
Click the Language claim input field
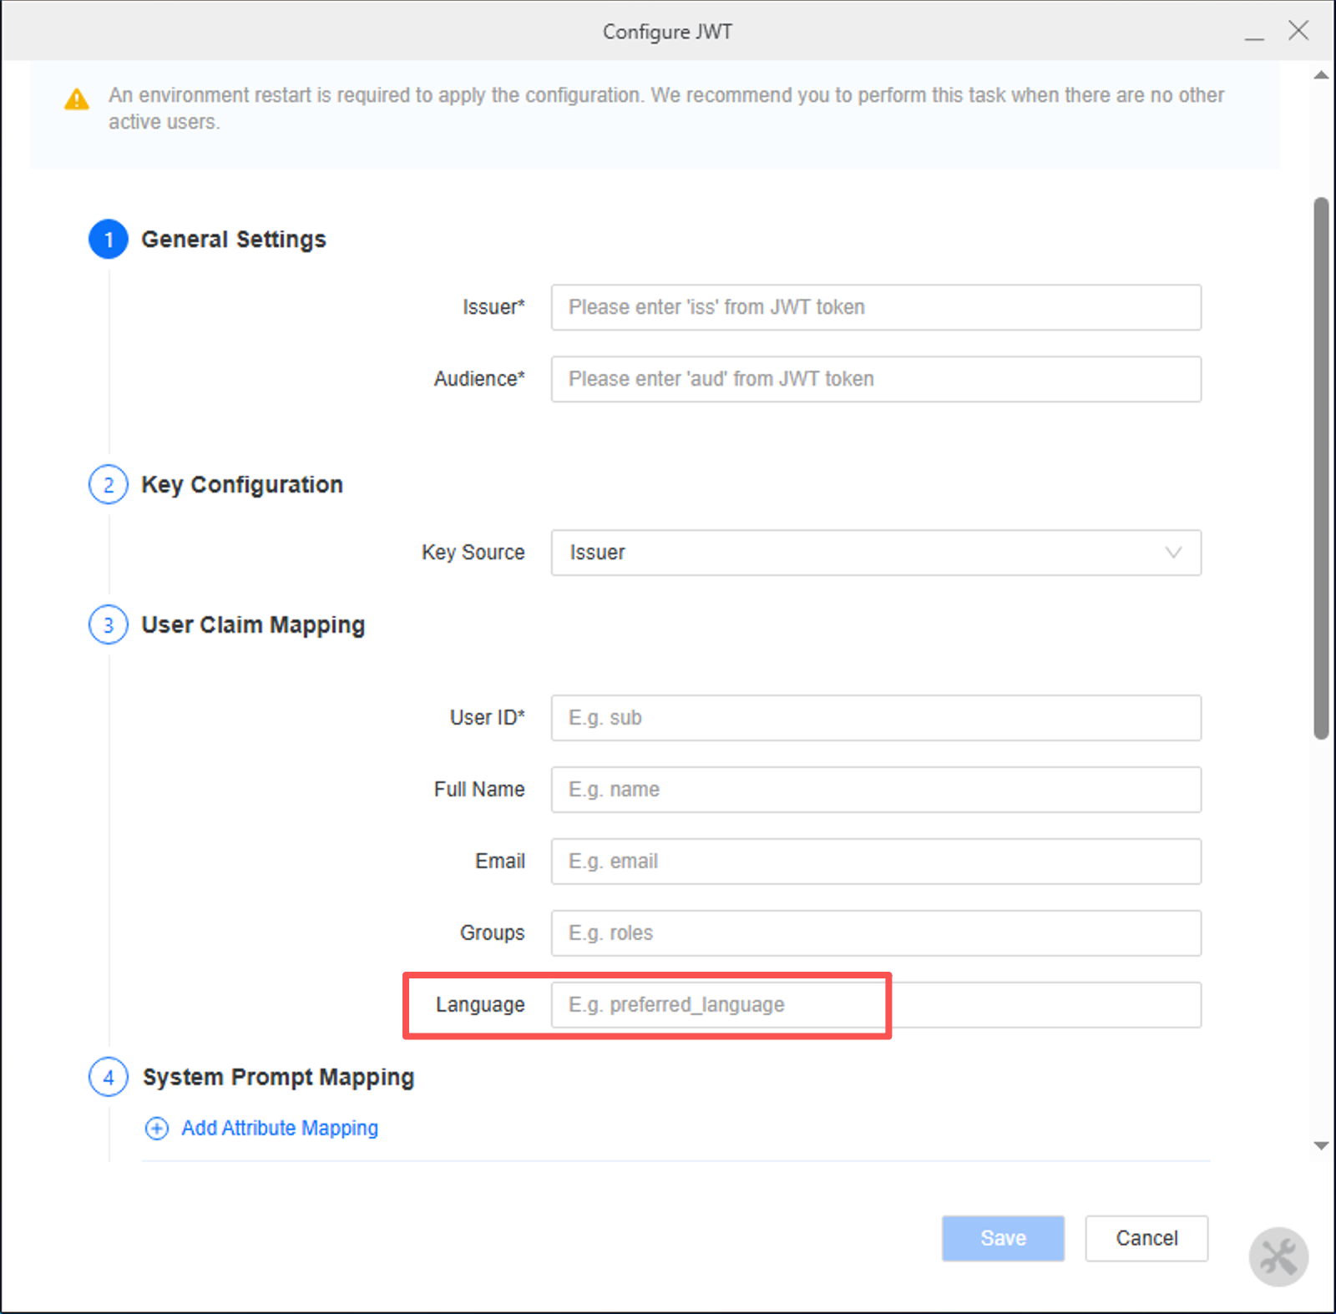tap(876, 1005)
